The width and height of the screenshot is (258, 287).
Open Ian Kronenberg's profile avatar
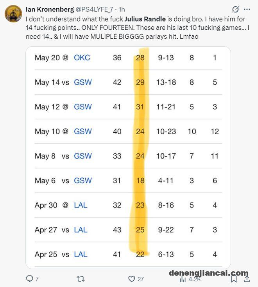[x=13, y=14]
